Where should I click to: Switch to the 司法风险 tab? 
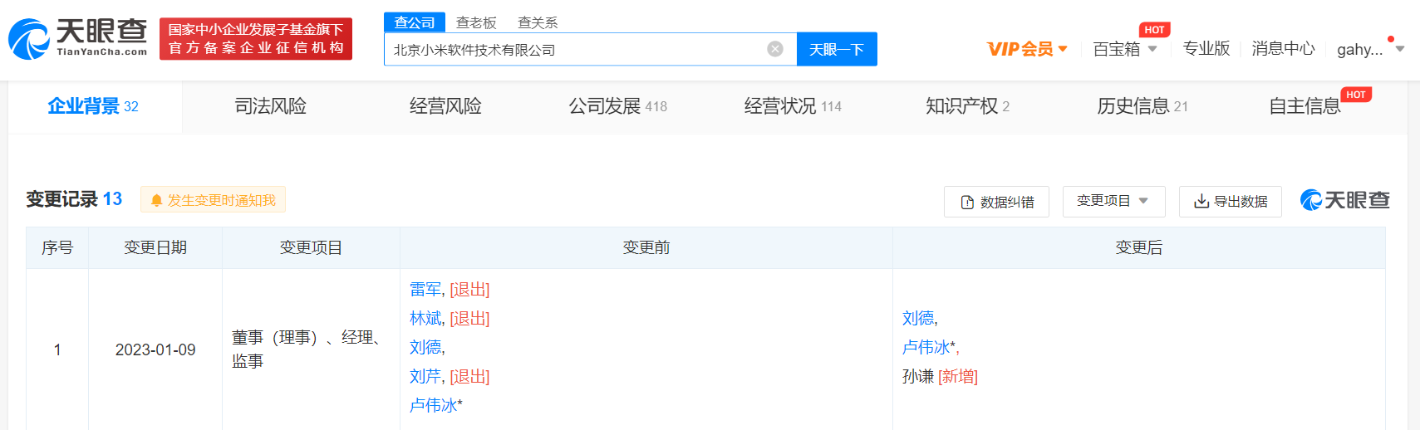click(271, 106)
